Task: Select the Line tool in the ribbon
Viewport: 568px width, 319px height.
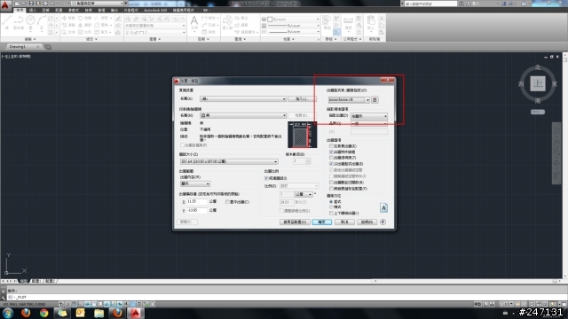Action: [6, 21]
